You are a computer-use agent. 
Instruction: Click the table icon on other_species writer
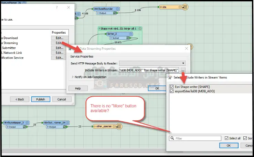pyautogui.click(x=119, y=127)
